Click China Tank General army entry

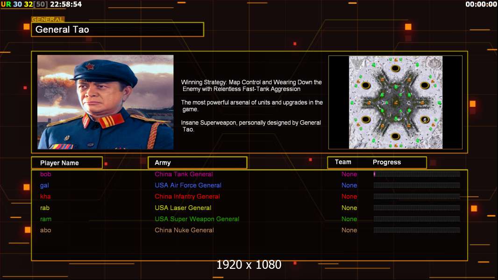pyautogui.click(x=184, y=174)
